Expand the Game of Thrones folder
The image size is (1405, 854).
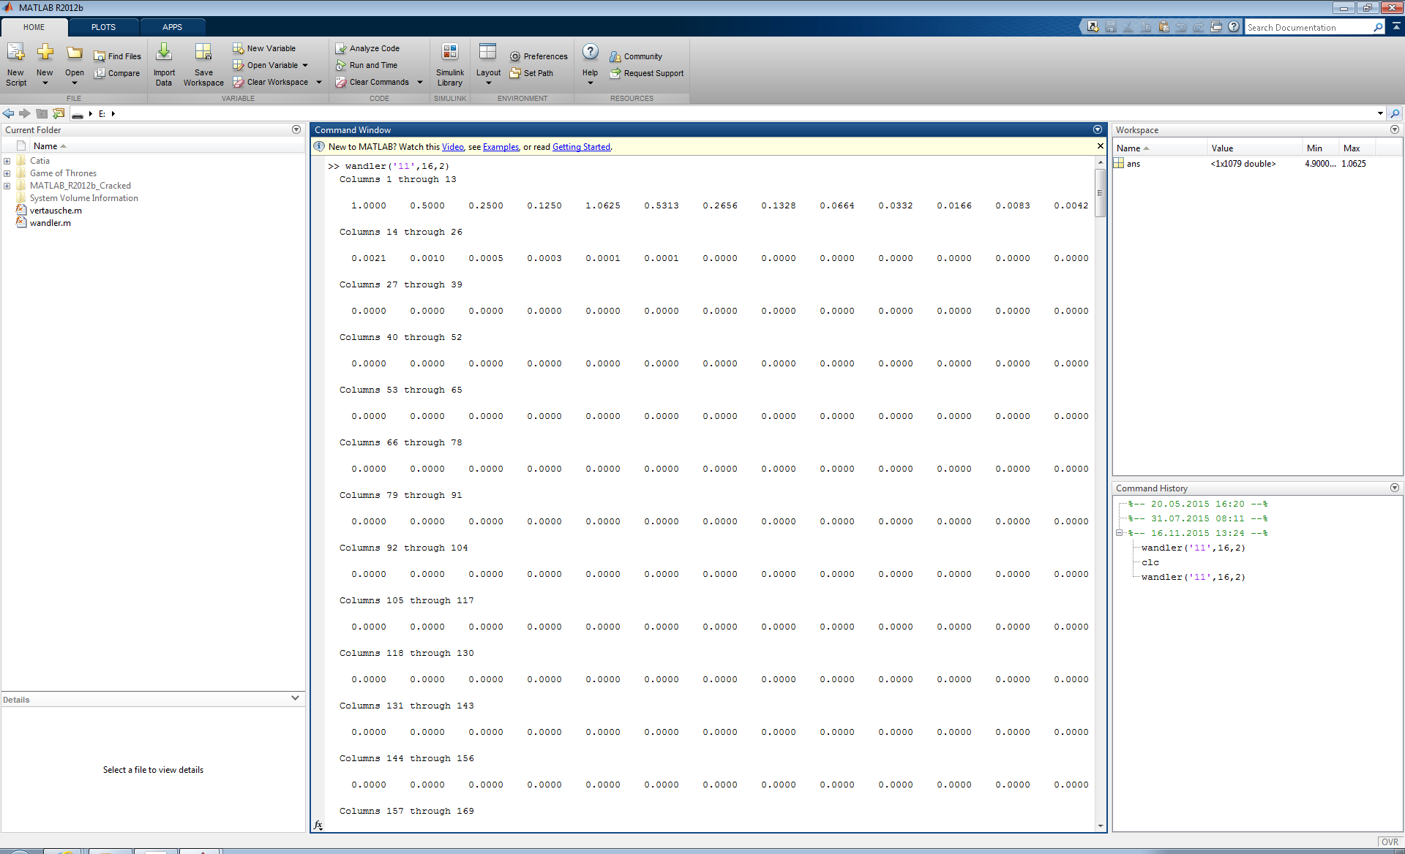click(7, 173)
